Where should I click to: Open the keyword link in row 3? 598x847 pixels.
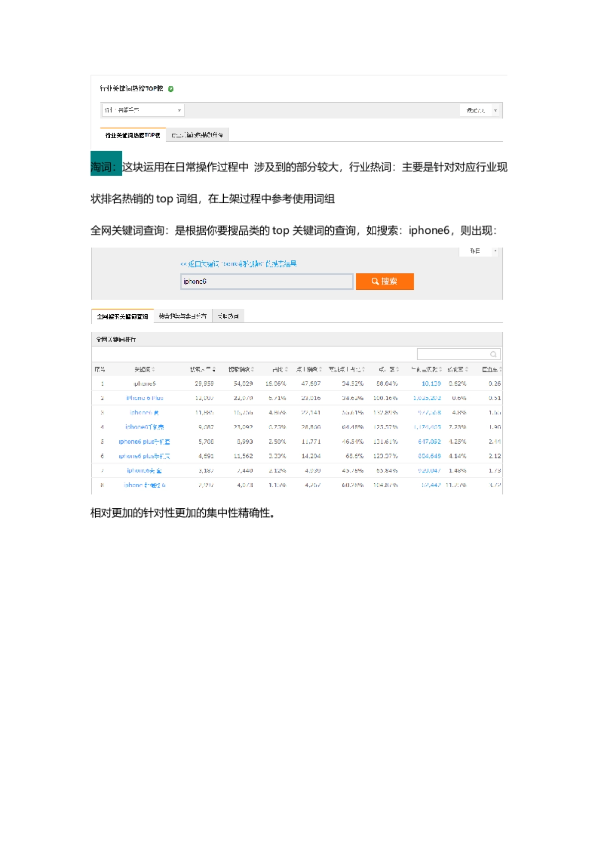click(145, 413)
